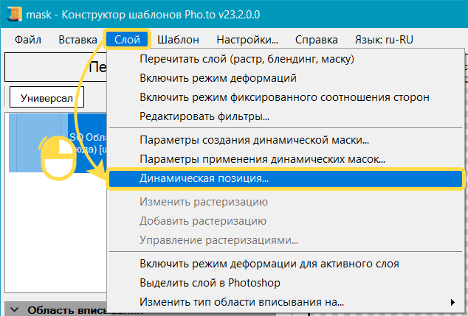Collapse the Область вписывания section

[x=14, y=310]
